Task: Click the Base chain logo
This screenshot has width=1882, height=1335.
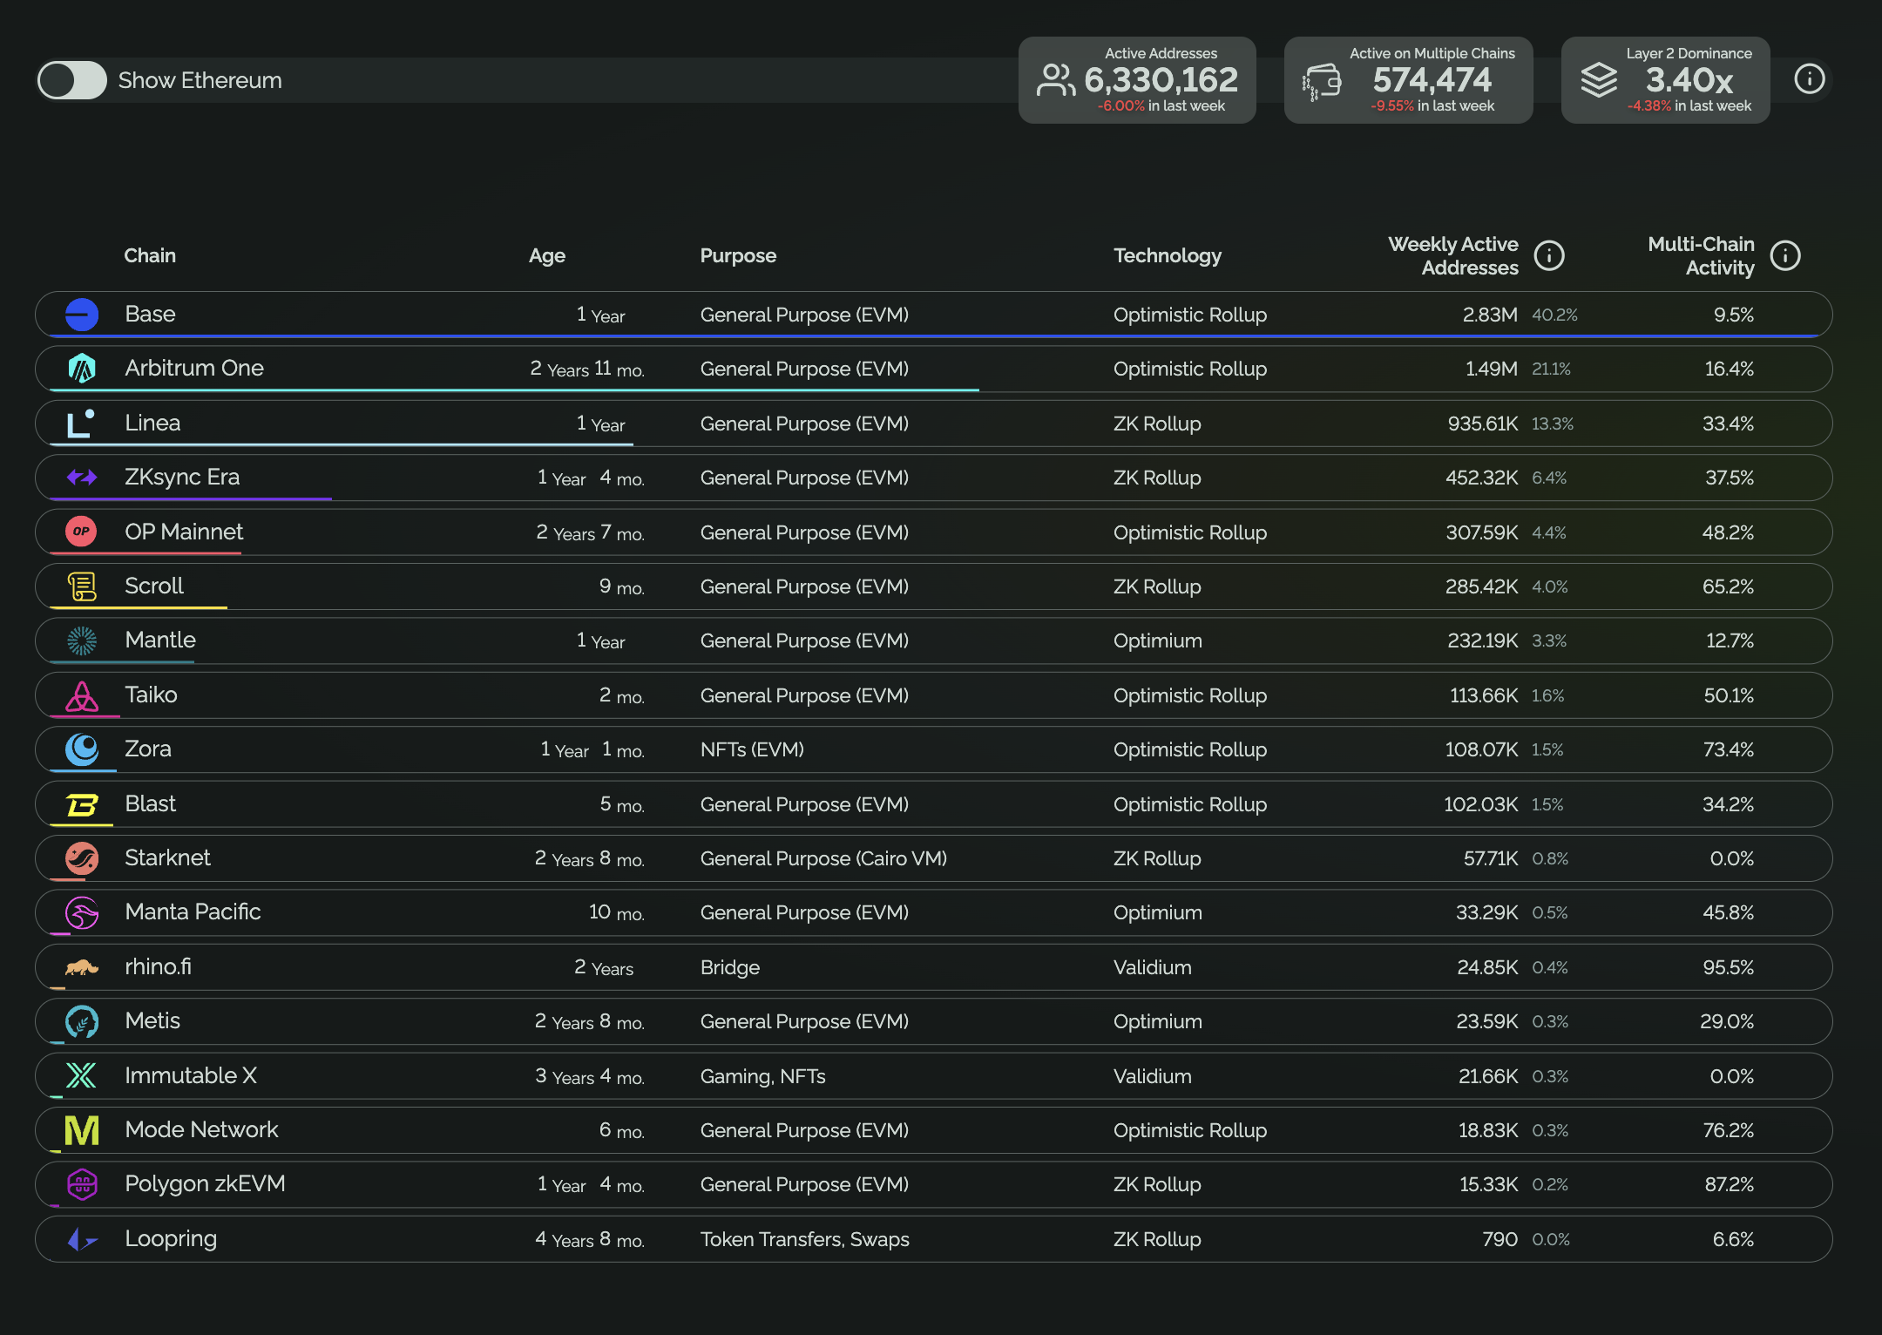Action: 82,315
